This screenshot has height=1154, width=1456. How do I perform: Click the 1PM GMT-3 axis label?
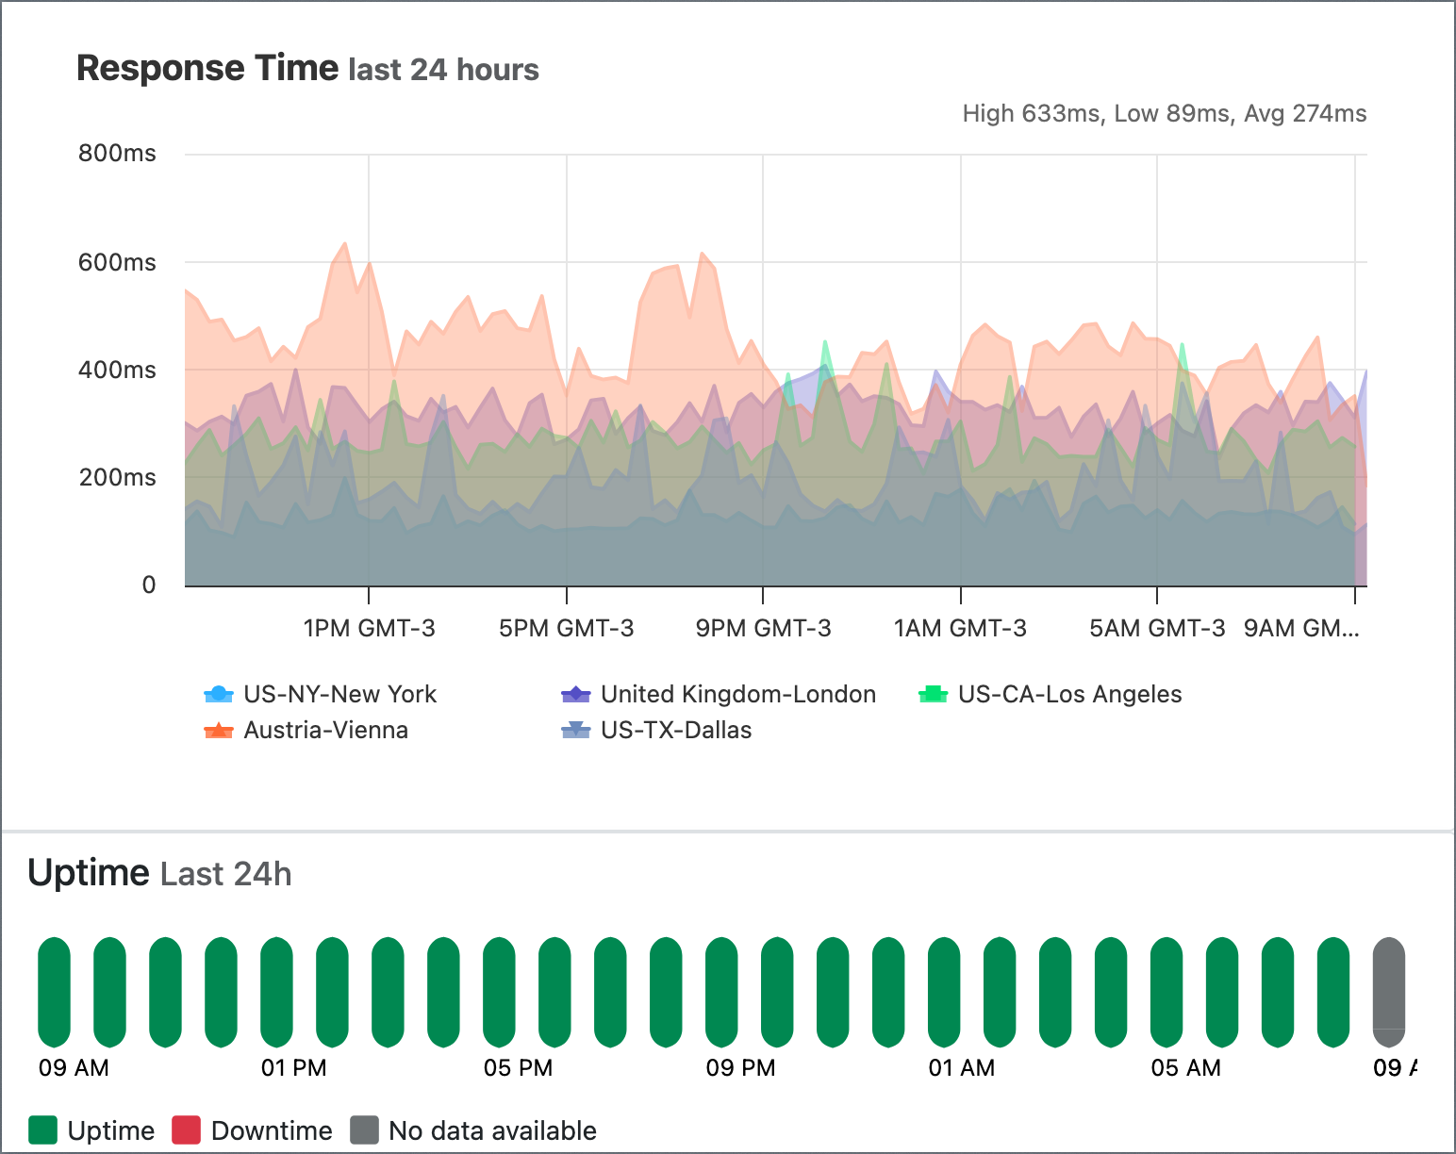click(x=370, y=629)
